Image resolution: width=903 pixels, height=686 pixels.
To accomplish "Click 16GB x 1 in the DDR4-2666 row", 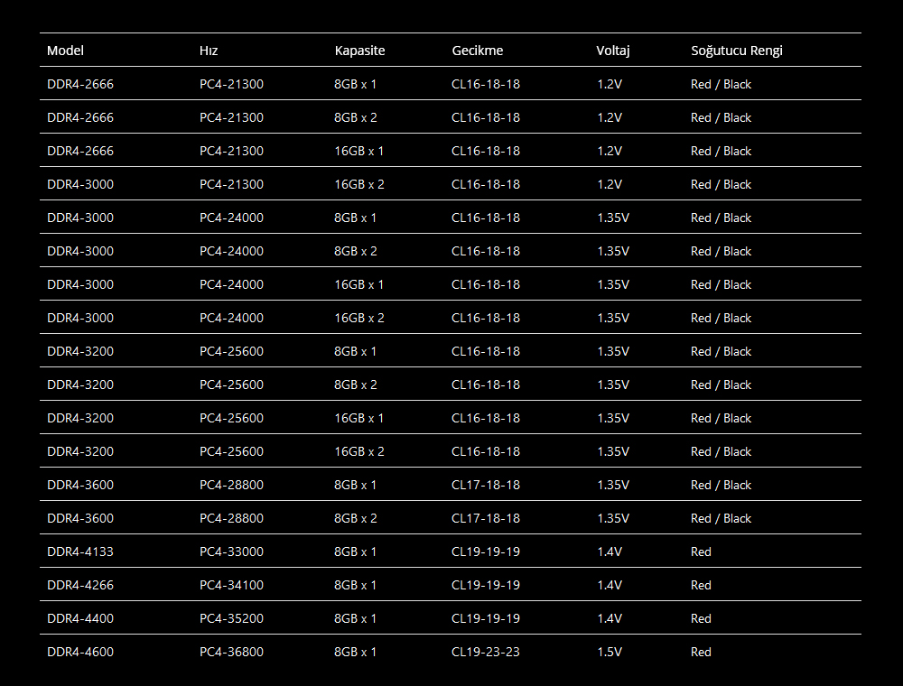I will tap(358, 152).
